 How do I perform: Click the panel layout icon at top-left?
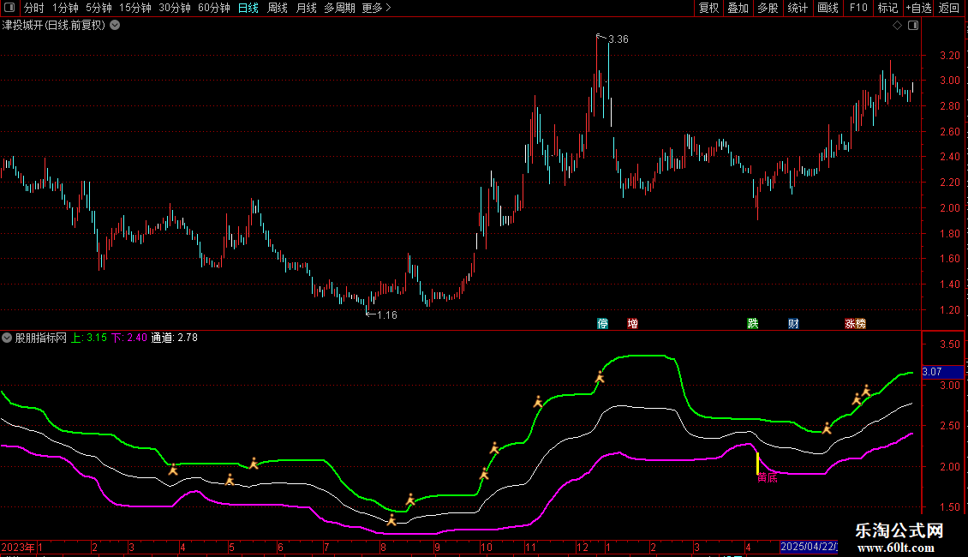(x=9, y=8)
